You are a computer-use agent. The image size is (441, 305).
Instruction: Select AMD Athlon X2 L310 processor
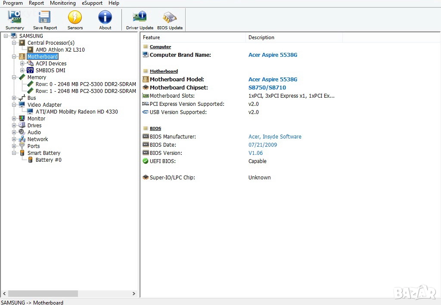point(60,50)
